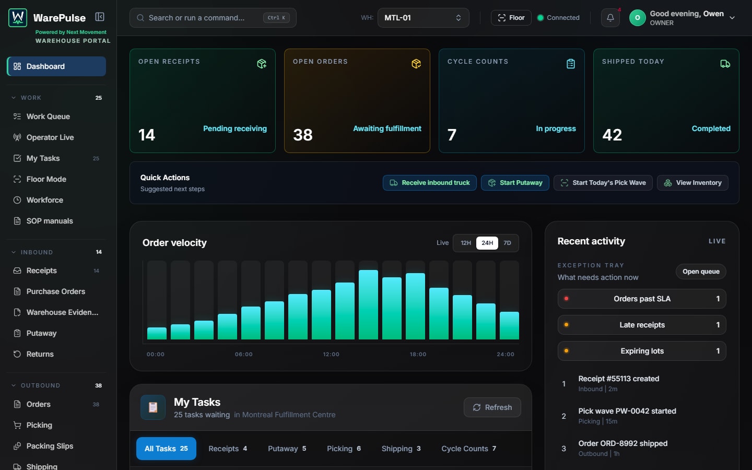Screen dimensions: 752x470
Task: Switch to the Putaway tasks tab
Action: [x=287, y=449]
